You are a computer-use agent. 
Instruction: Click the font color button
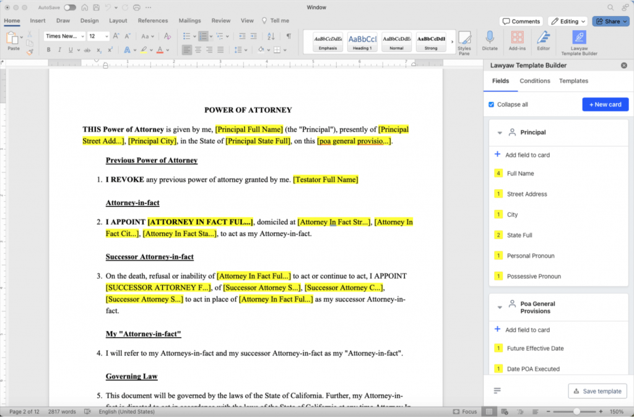160,50
